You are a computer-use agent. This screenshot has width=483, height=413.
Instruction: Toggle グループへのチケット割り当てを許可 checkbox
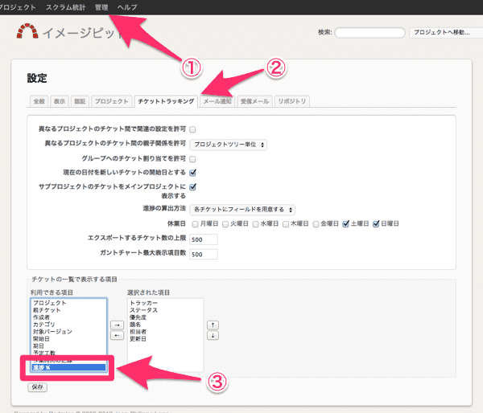[x=192, y=159]
